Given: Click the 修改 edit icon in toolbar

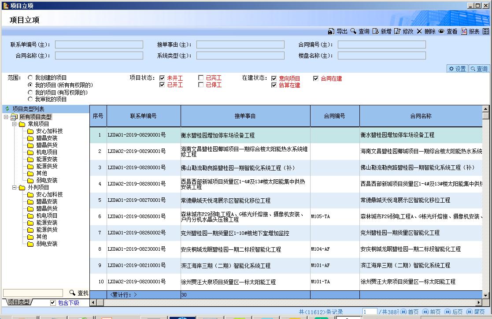Looking at the screenshot, I should 397,32.
